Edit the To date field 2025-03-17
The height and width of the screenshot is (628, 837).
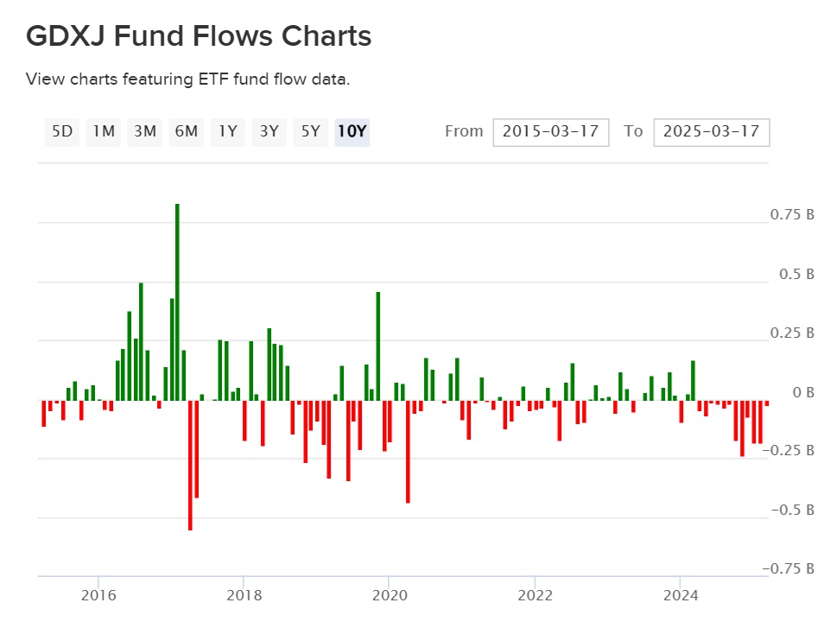712,132
